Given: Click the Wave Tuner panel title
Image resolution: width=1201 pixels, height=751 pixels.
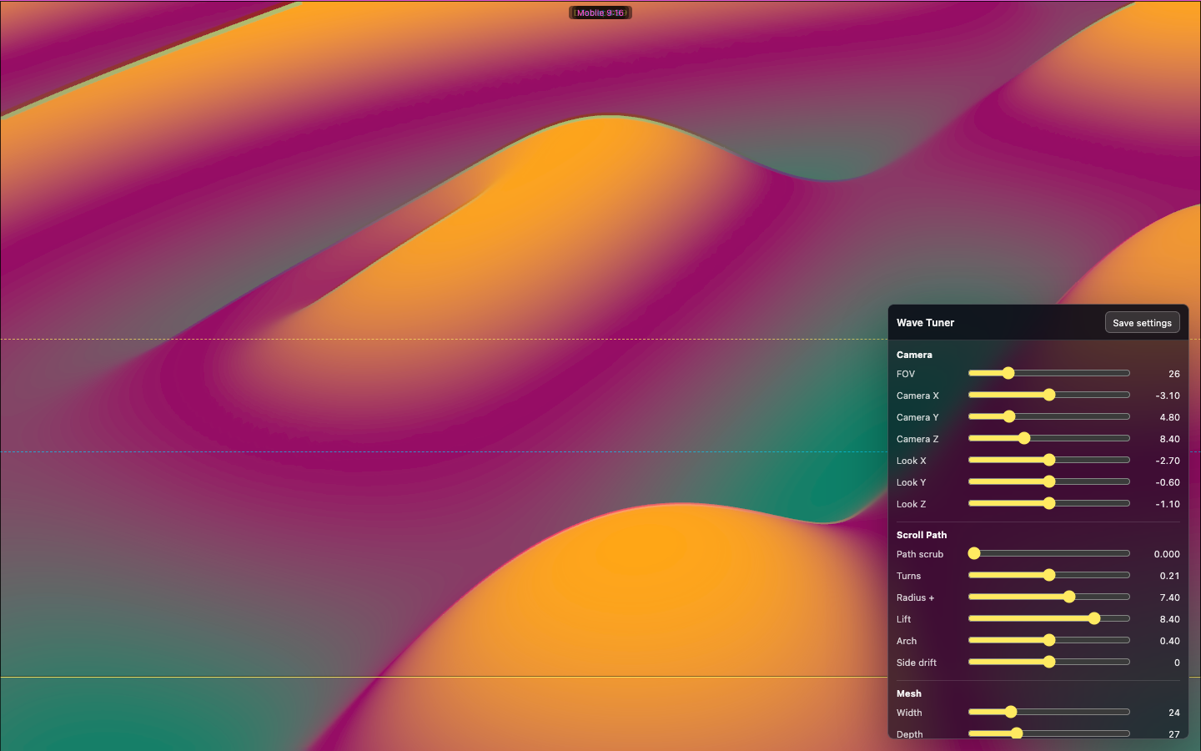Looking at the screenshot, I should coord(925,323).
